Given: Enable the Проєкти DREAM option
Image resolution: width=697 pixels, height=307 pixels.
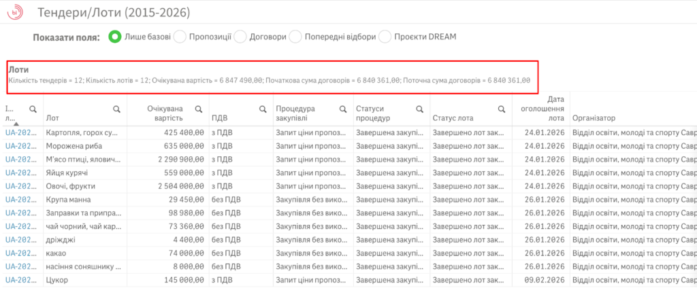Looking at the screenshot, I should tap(385, 37).
